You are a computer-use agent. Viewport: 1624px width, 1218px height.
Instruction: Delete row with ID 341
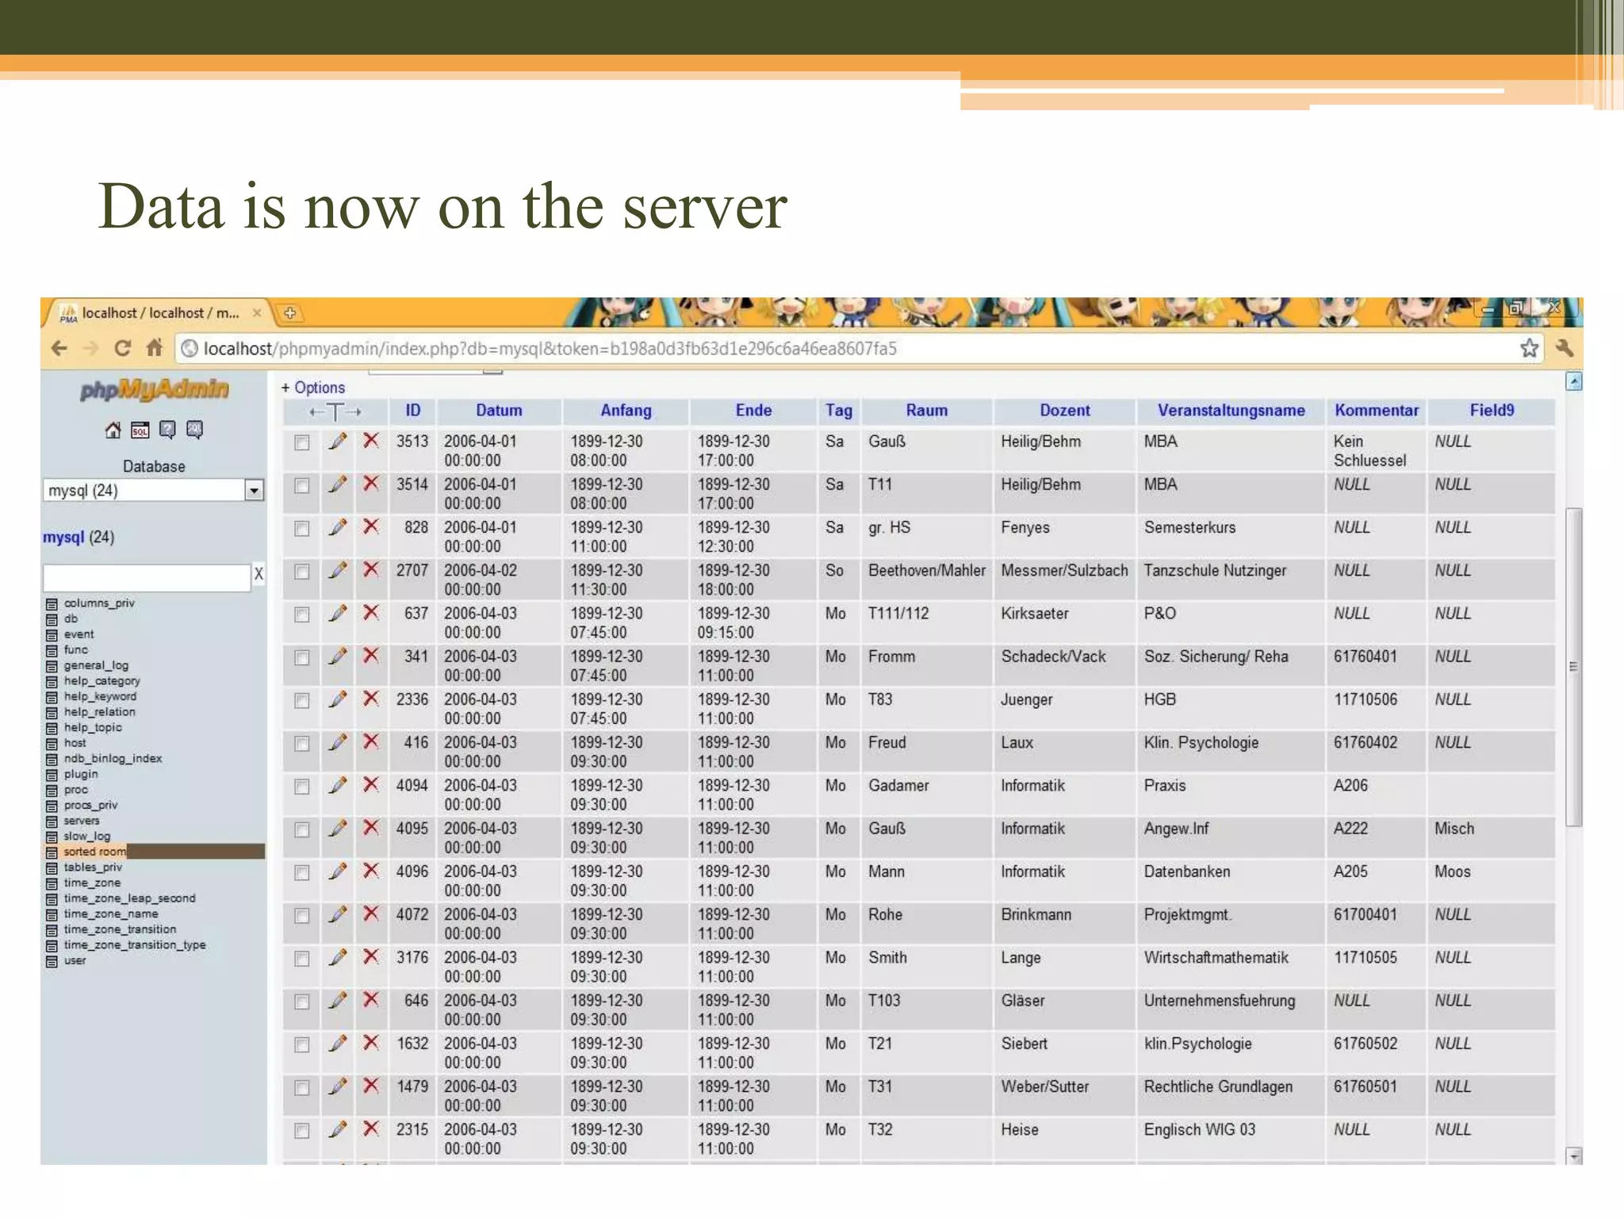[370, 656]
